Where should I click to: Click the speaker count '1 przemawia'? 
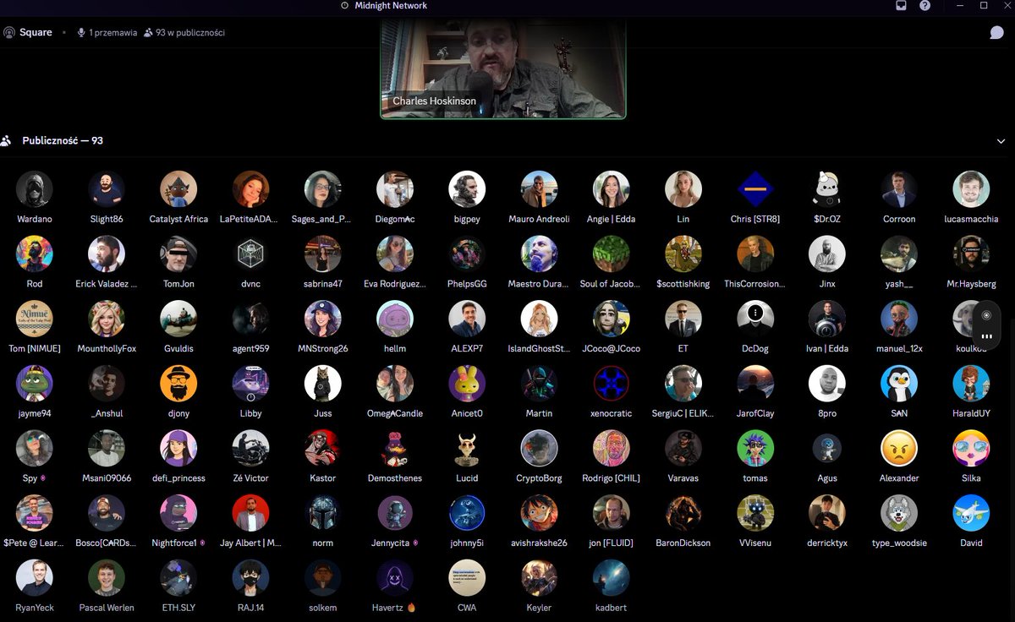[107, 32]
